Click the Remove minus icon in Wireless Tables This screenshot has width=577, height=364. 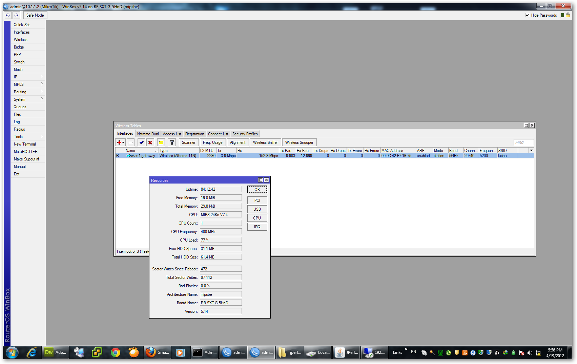point(131,142)
